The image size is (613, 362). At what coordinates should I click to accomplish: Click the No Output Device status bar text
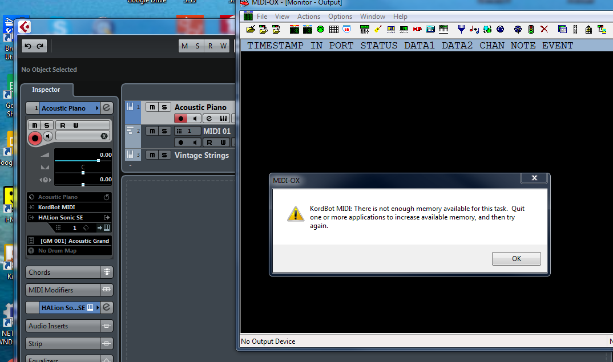(x=268, y=341)
